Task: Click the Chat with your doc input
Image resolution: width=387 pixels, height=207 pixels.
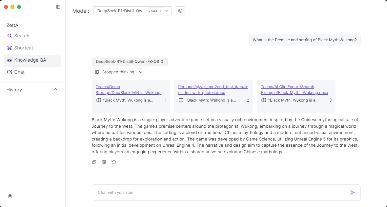Action: (x=220, y=193)
